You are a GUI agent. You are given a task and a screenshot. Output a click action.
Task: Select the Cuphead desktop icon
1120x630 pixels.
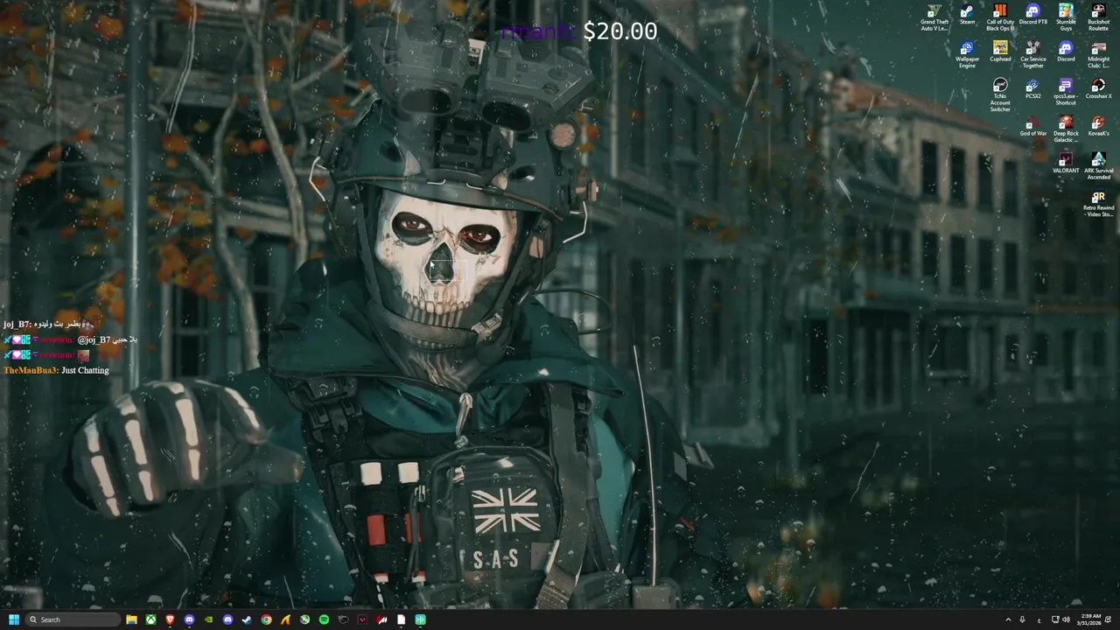[x=1000, y=52]
